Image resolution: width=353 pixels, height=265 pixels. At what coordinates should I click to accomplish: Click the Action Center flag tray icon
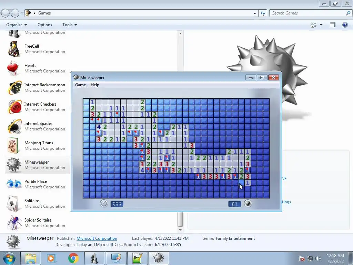tap(302, 258)
